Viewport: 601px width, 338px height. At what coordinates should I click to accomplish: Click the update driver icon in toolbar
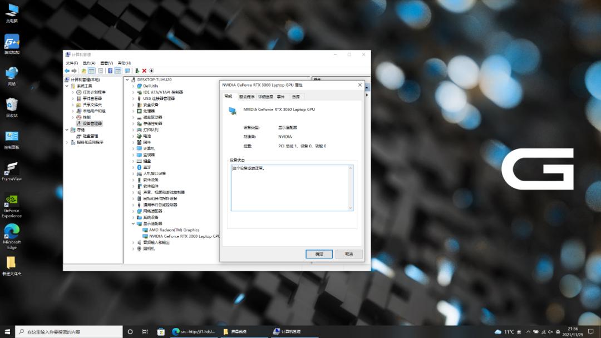(137, 71)
